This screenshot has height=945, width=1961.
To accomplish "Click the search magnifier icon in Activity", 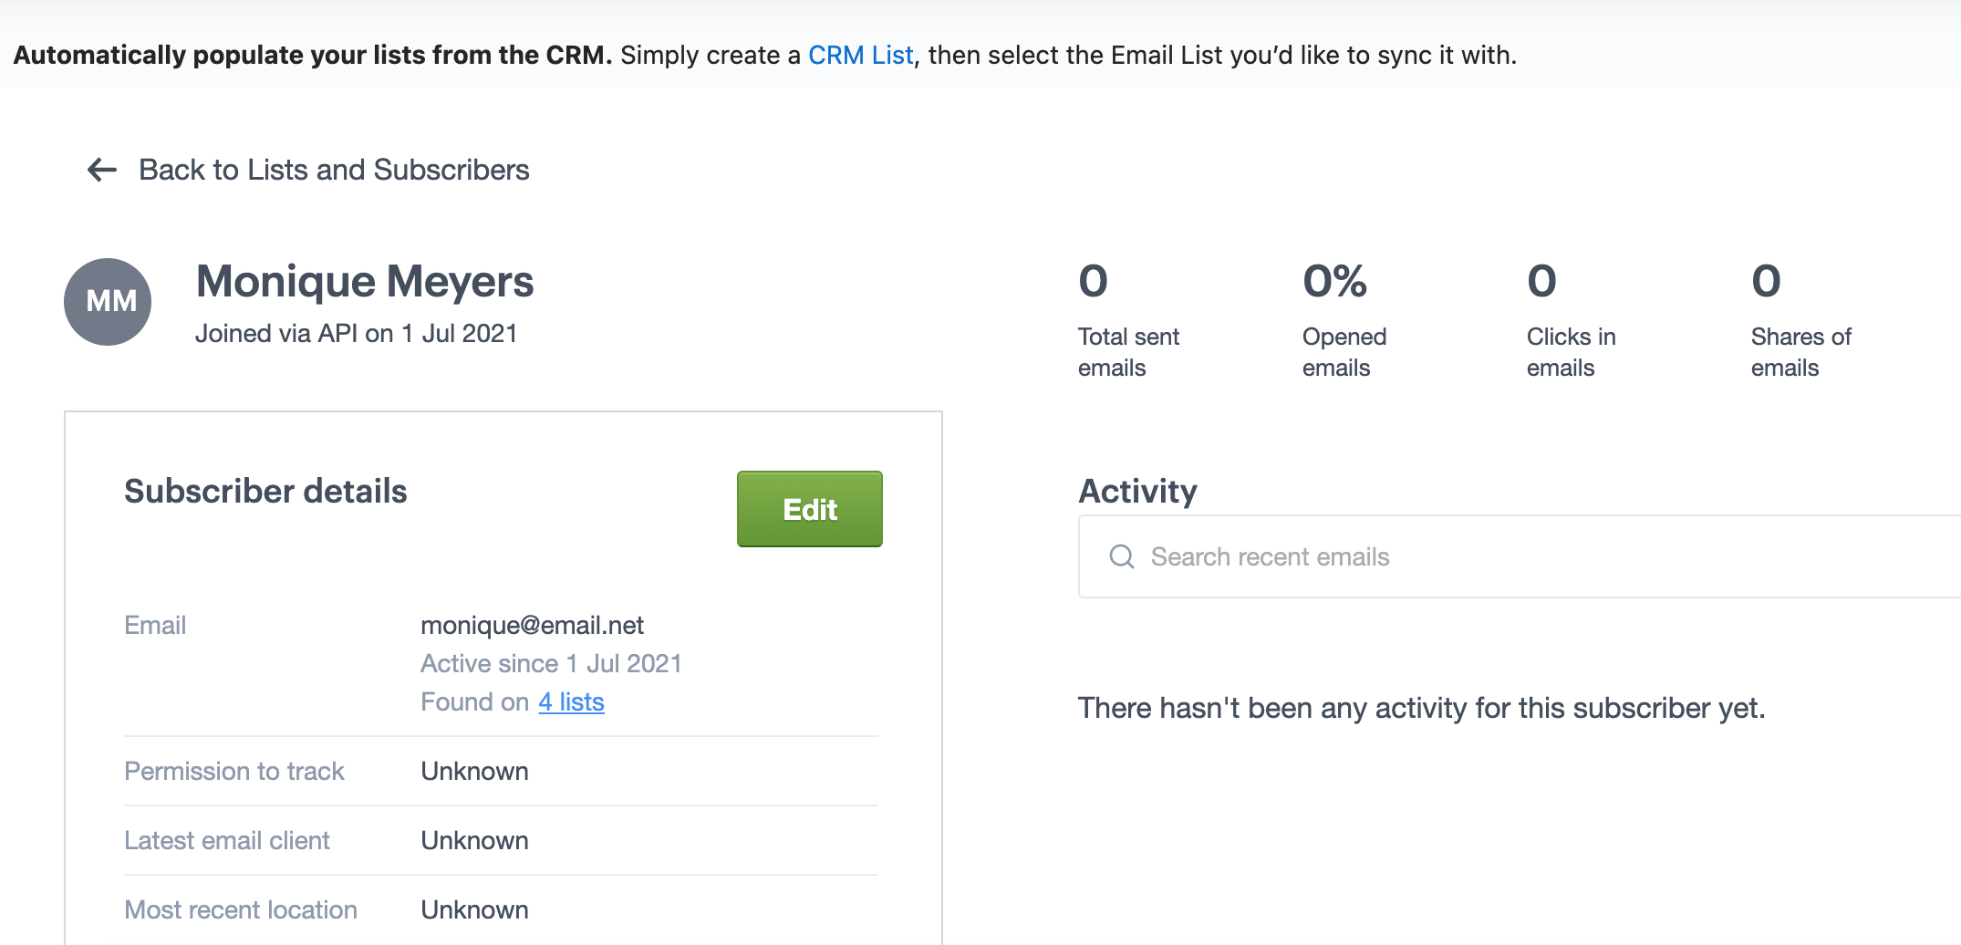I will pyautogui.click(x=1122, y=556).
